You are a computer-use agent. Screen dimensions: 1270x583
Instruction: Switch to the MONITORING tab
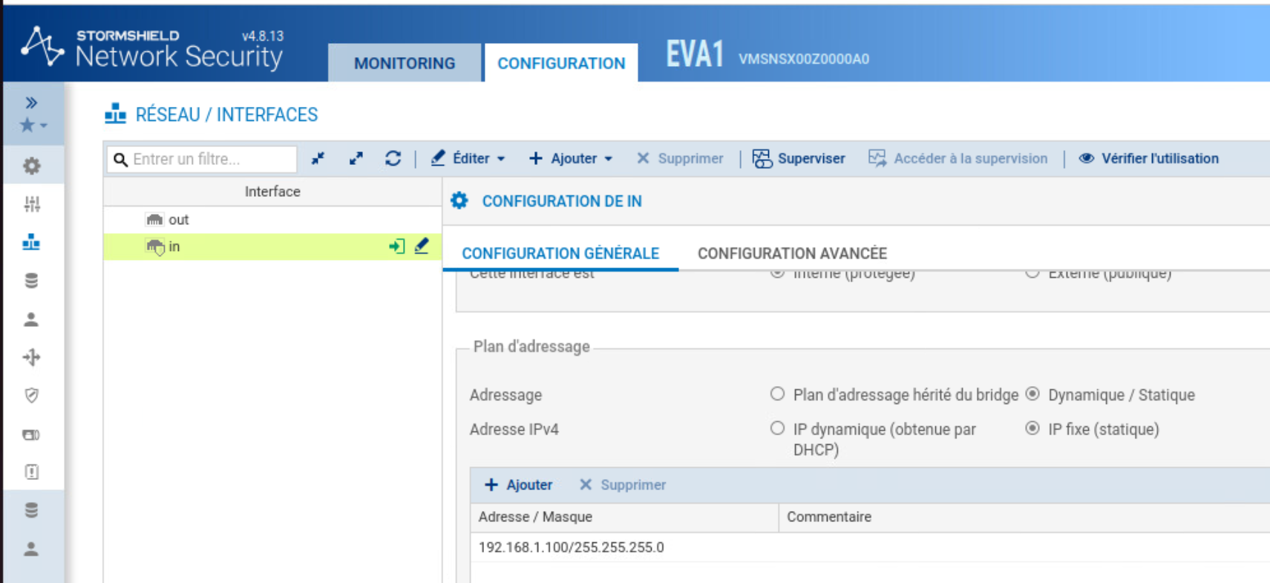click(x=405, y=63)
